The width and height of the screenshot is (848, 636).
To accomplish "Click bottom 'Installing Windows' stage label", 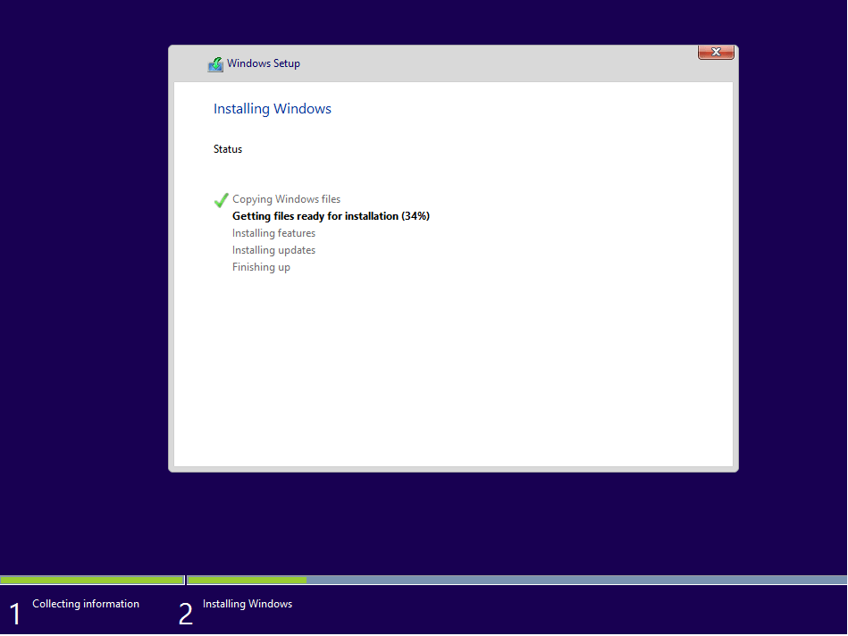I will tap(248, 604).
